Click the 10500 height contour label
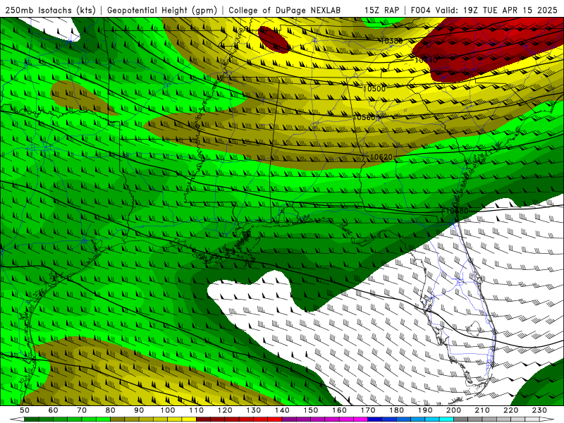 tap(374, 89)
